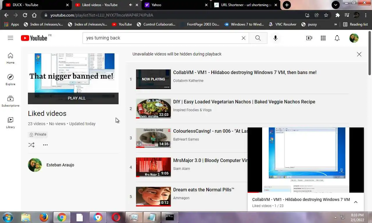
Task: Open the notifications bell
Action: click(337, 38)
